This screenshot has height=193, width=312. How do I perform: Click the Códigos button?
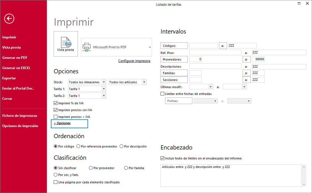(174, 45)
